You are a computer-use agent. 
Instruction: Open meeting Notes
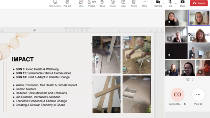point(134,4)
